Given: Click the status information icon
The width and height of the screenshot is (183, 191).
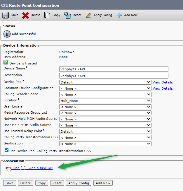Looking at the screenshot, I should coord(7,34).
